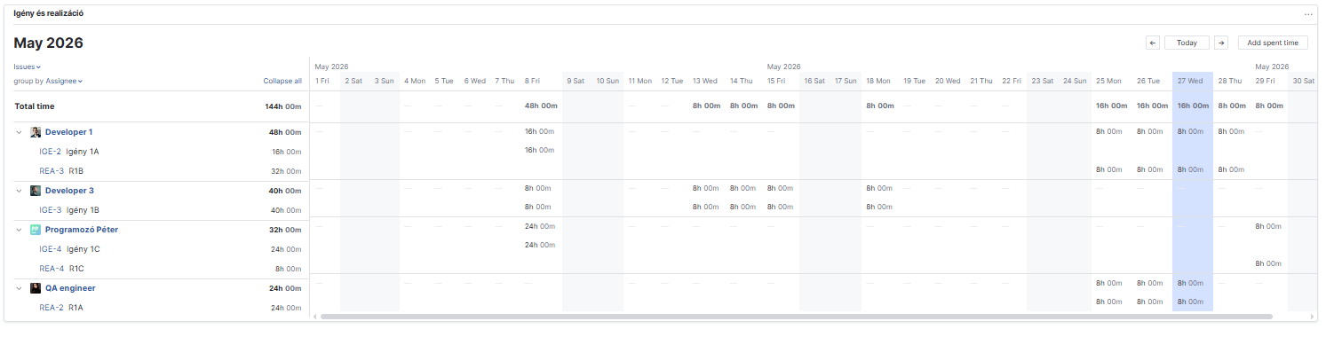Collapse the QA engineer group
The image size is (1334, 337).
point(20,288)
